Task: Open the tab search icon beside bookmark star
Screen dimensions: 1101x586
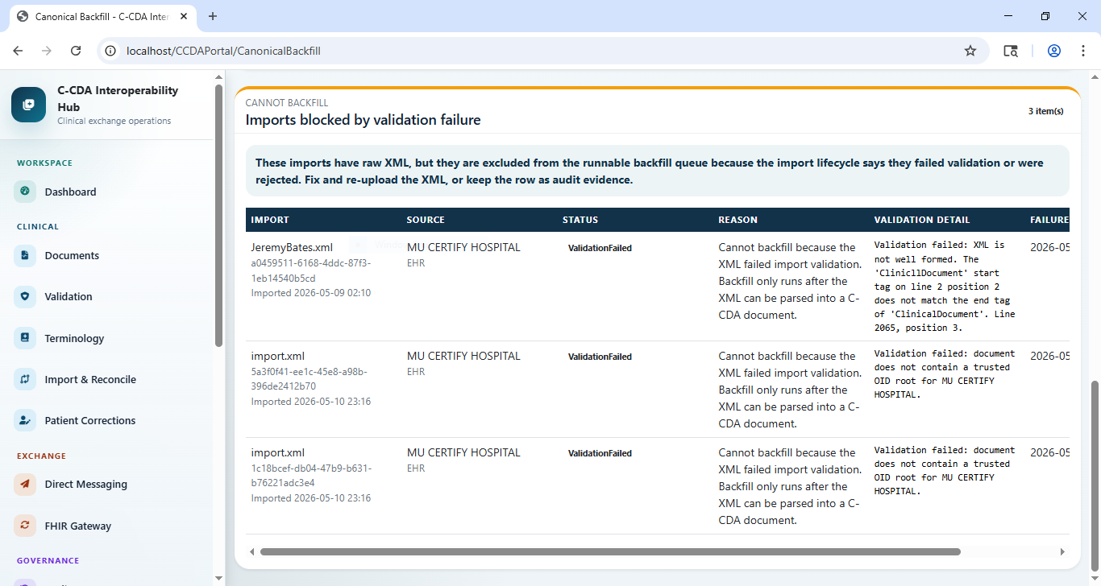Action: point(1011,51)
